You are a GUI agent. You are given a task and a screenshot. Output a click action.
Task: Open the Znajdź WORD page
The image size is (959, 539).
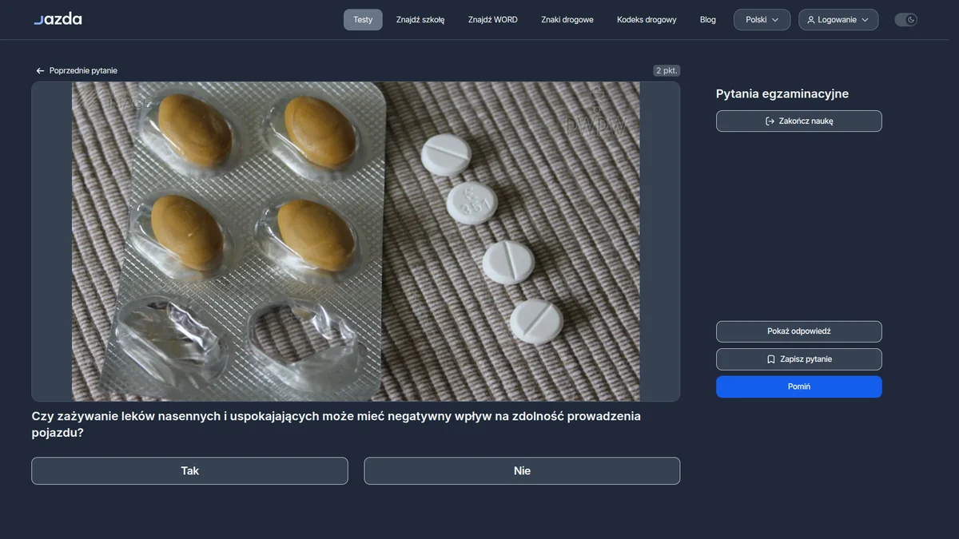pyautogui.click(x=493, y=20)
